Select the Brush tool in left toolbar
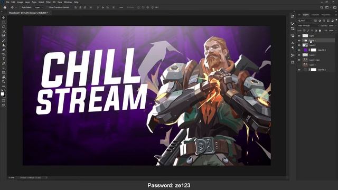Image resolution: width=338 pixels, height=190 pixels. [x=4, y=41]
